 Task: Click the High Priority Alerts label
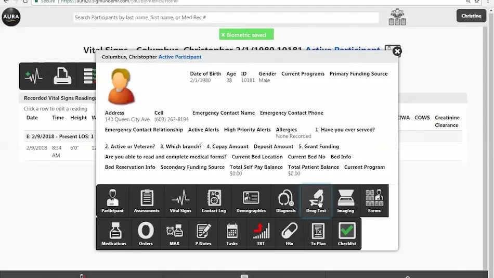(x=248, y=130)
